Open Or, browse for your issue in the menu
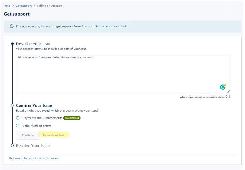Image resolution: width=245 pixels, height=170 pixels. tap(34, 158)
